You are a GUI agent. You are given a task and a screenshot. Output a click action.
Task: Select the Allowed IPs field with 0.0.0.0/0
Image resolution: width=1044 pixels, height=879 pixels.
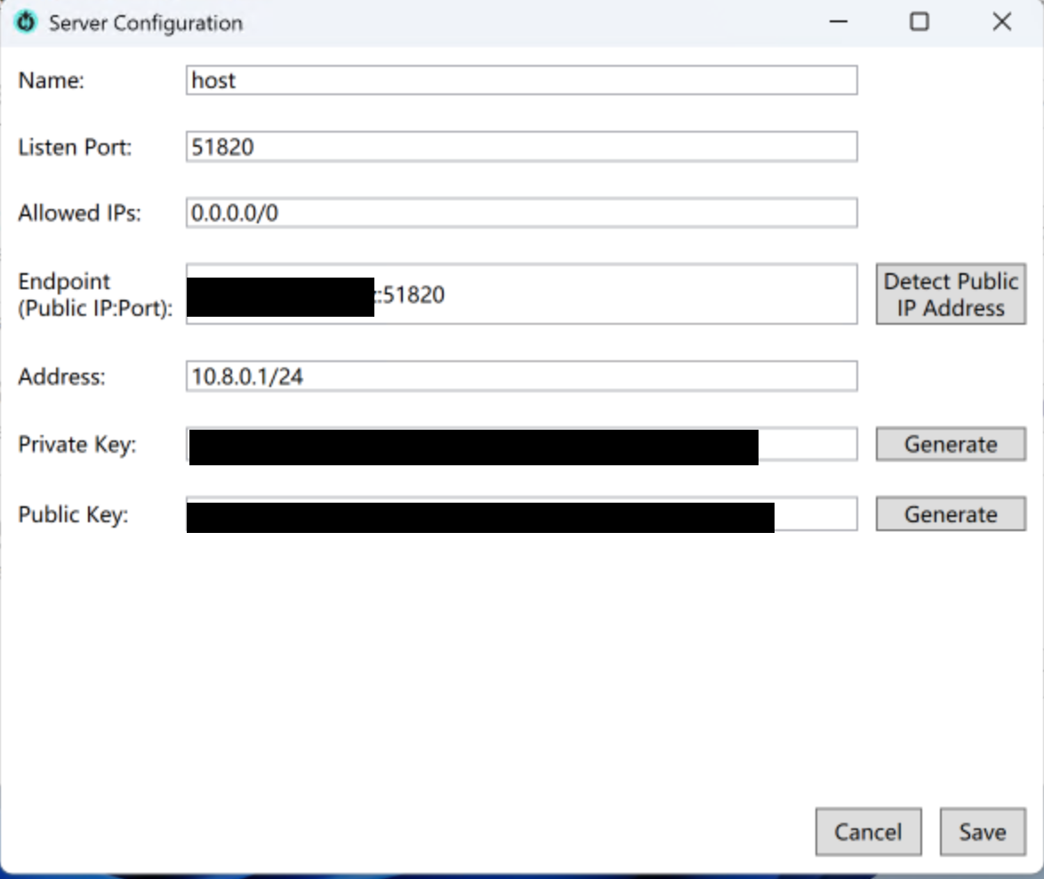pos(521,214)
